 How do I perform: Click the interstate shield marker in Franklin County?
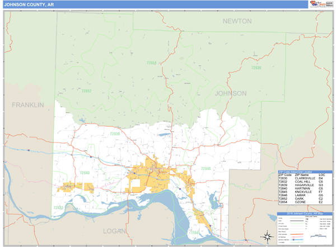[29, 150]
